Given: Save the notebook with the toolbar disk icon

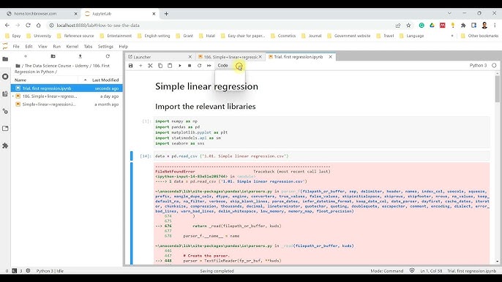Looking at the screenshot, I should point(130,66).
